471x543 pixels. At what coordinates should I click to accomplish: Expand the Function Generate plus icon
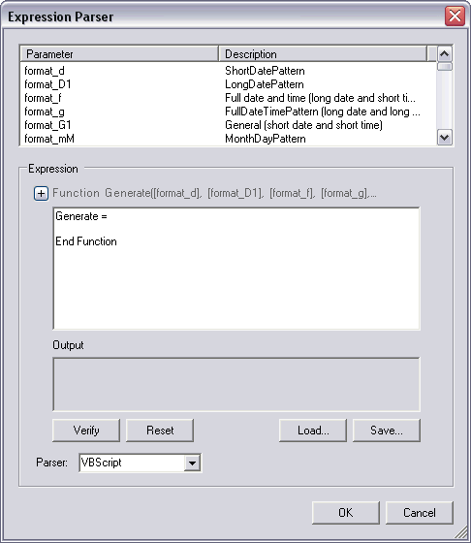[x=41, y=193]
